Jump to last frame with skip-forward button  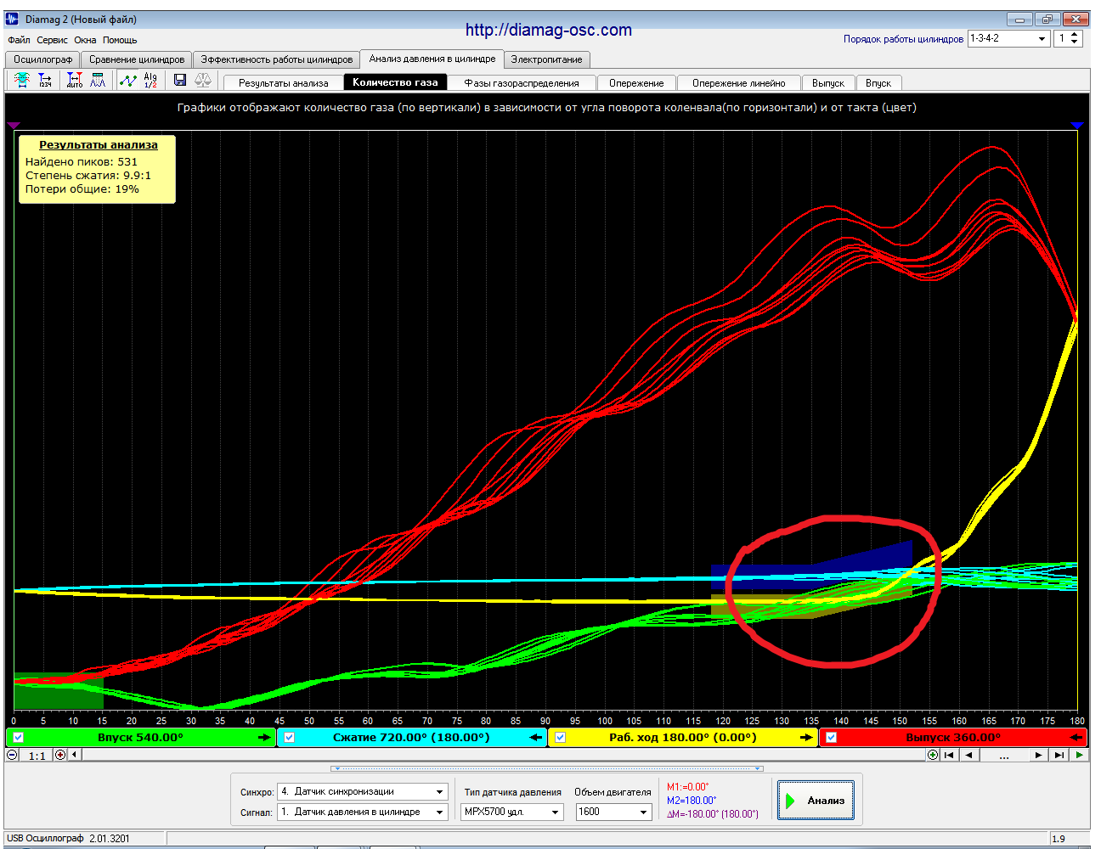point(1059,755)
